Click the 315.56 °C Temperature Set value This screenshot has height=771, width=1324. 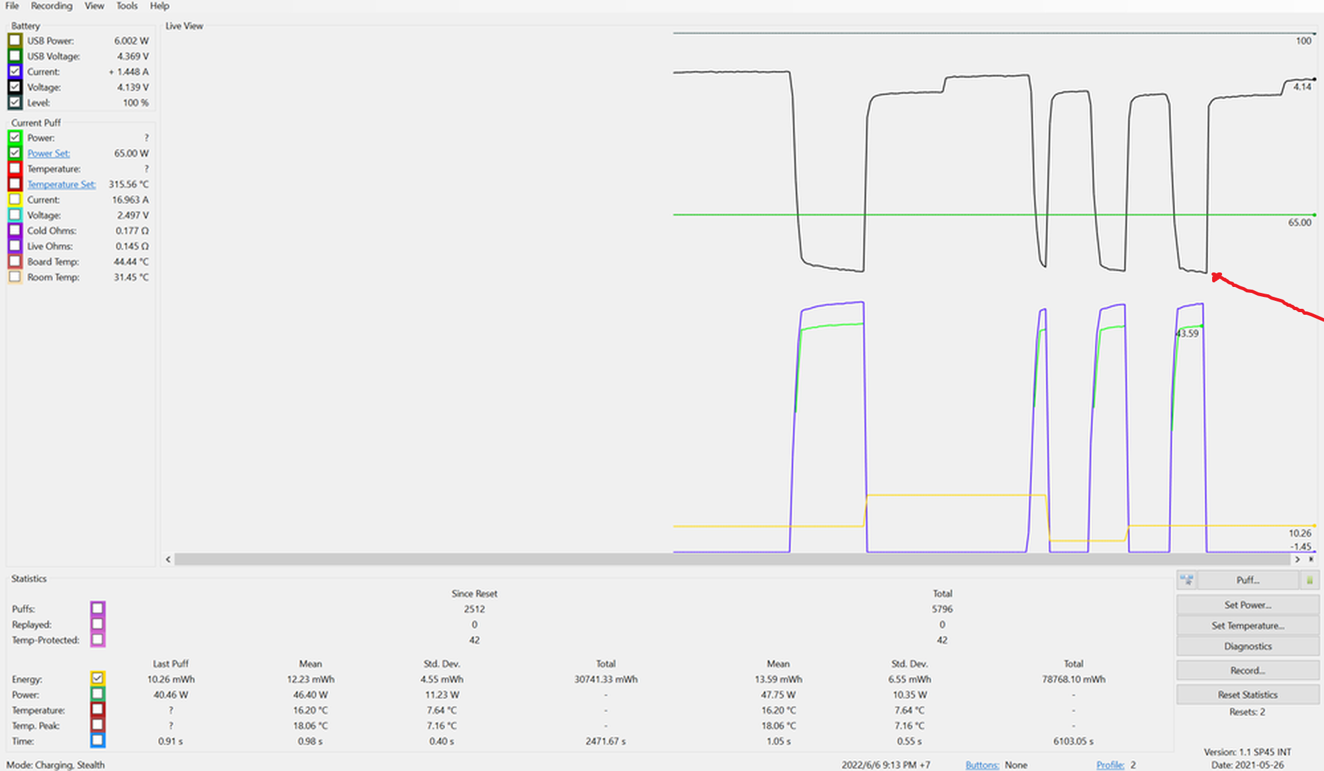click(128, 184)
